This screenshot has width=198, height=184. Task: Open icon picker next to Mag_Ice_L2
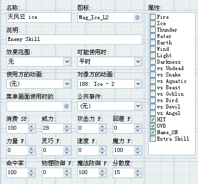[137, 17]
